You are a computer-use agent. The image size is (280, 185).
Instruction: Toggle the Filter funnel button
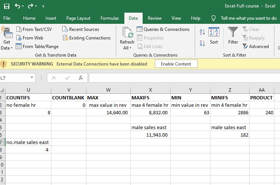(233, 36)
